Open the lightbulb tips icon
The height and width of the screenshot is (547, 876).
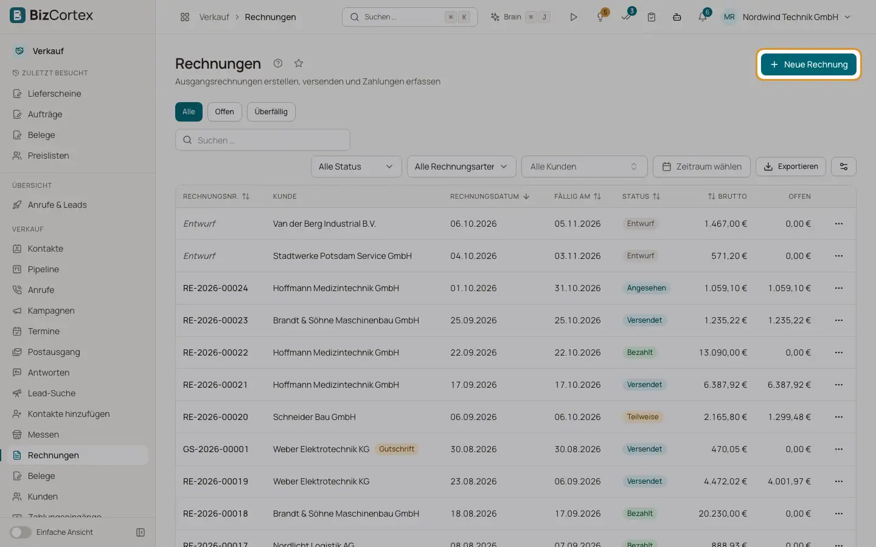(601, 17)
